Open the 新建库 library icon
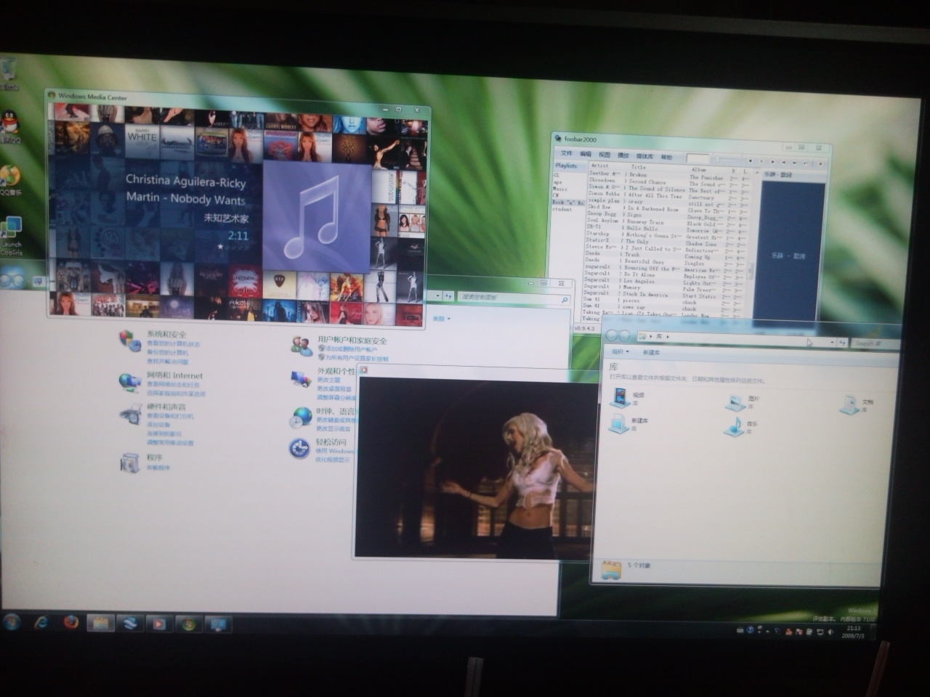This screenshot has width=930, height=697. 618,423
